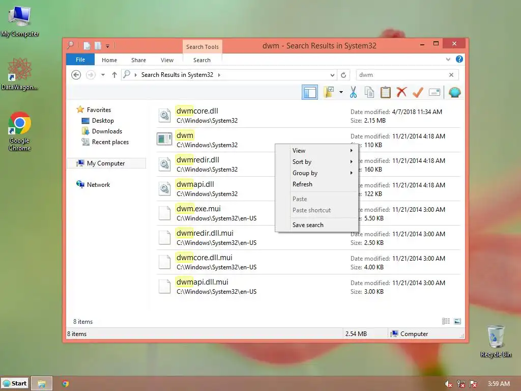
Task: Open the Group by submenu
Action: (316, 173)
